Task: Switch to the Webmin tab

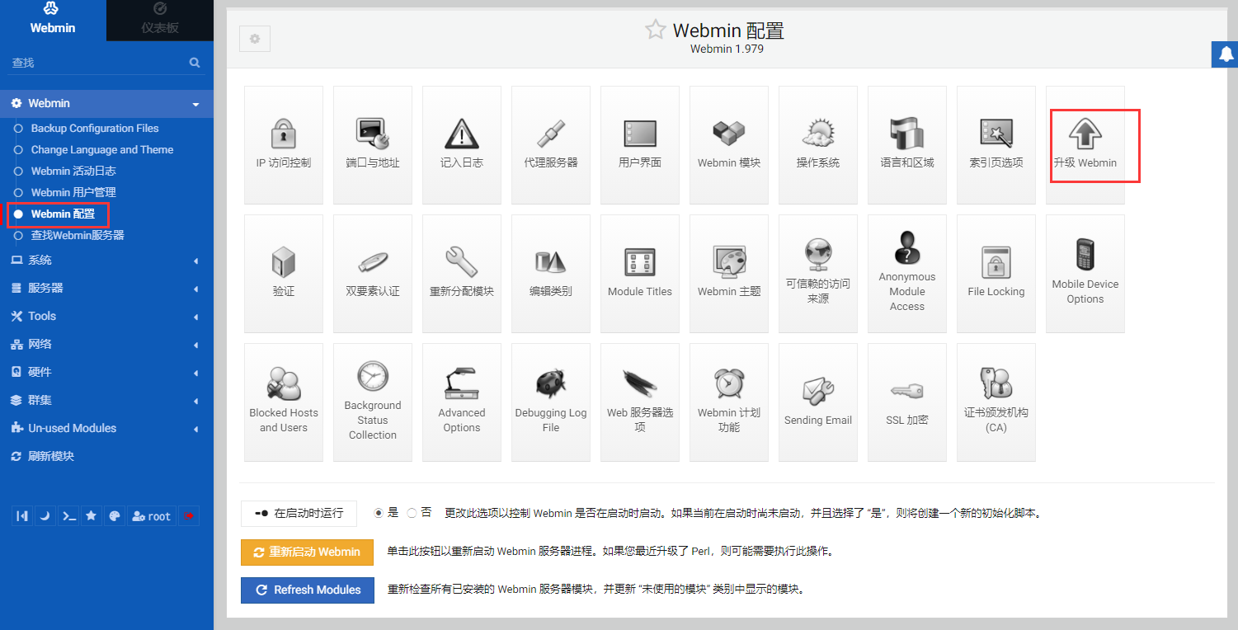Action: coord(53,20)
